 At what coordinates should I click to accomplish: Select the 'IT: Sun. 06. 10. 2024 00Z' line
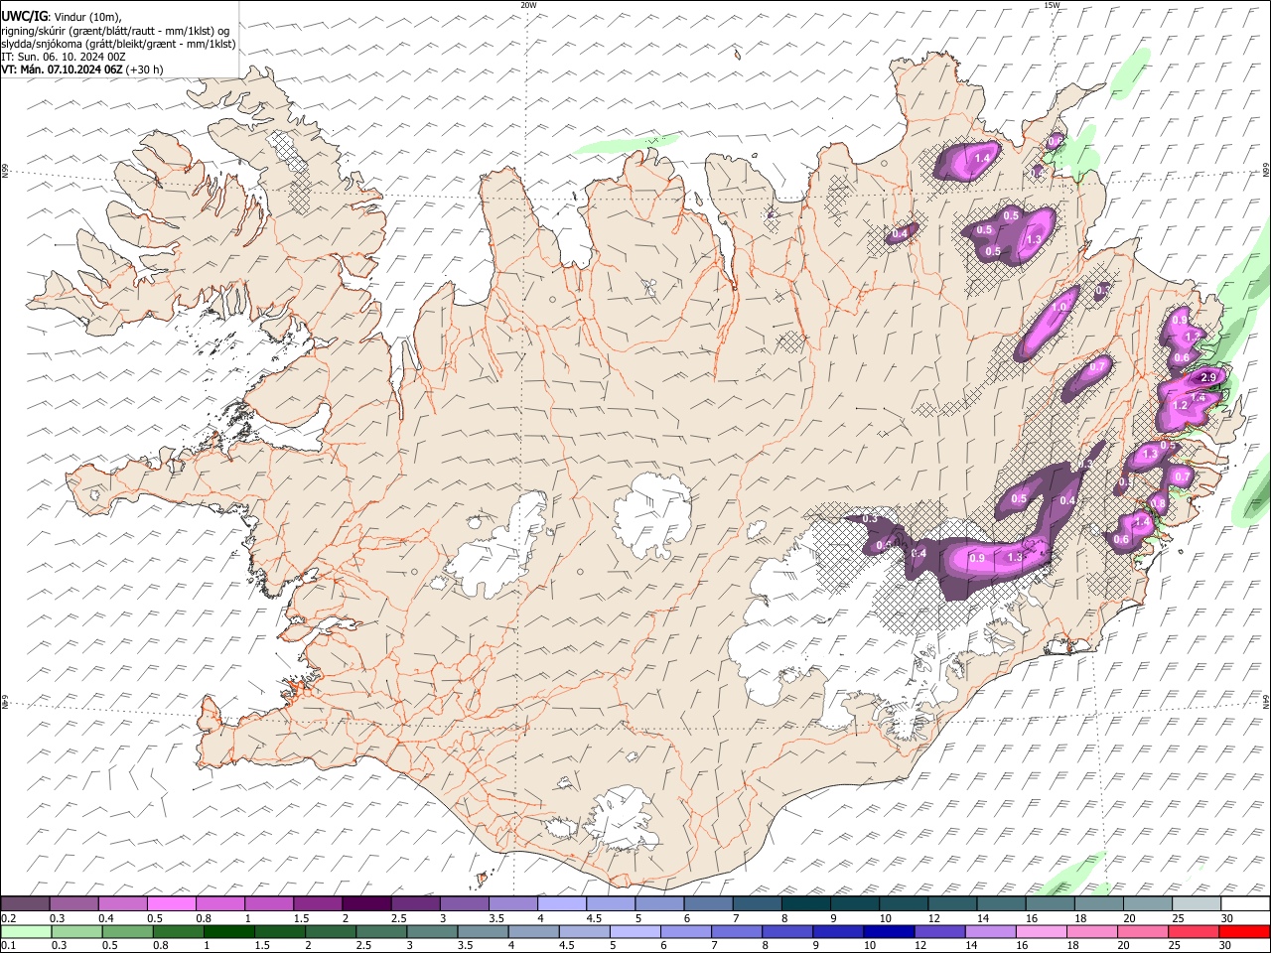click(63, 57)
